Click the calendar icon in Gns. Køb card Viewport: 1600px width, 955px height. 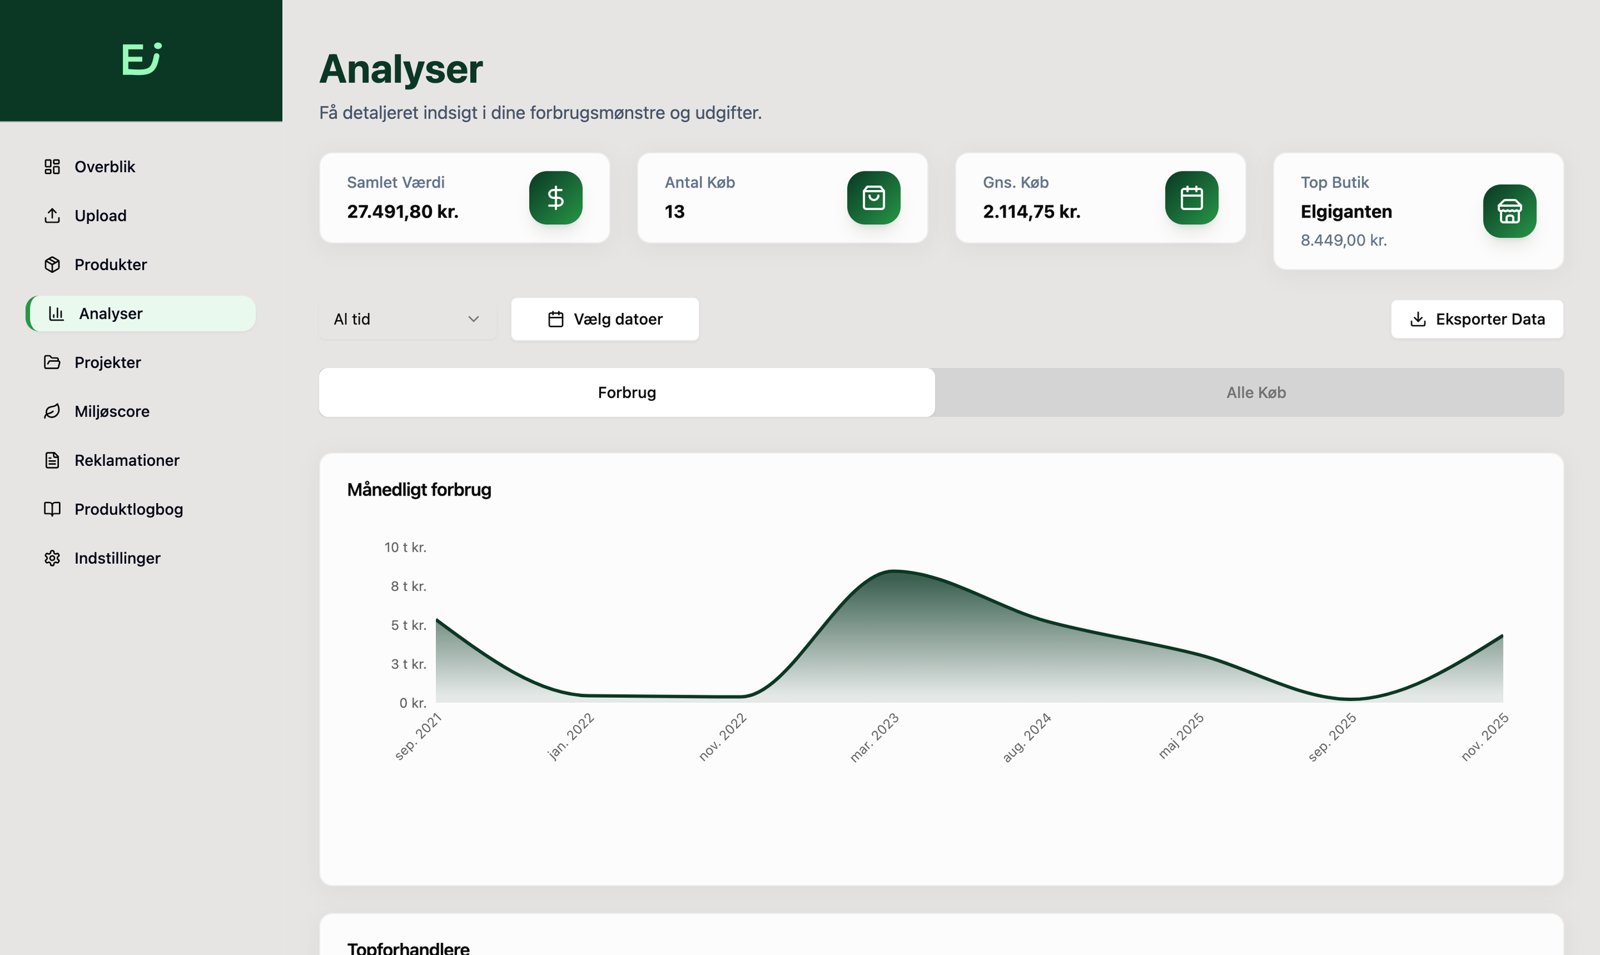[1191, 198]
